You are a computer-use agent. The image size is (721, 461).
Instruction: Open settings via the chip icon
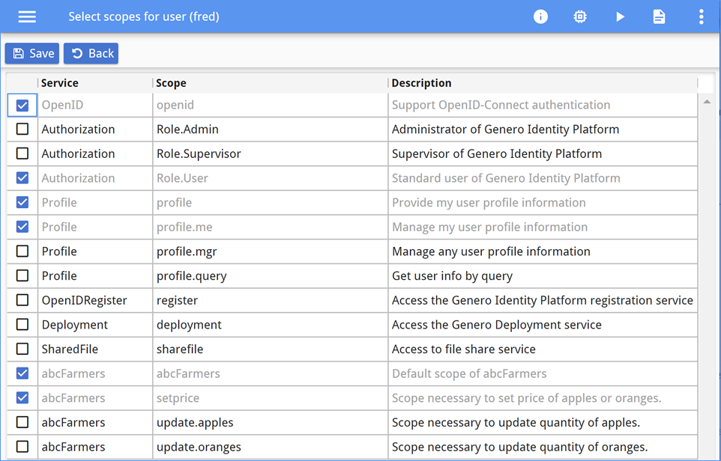pos(580,16)
